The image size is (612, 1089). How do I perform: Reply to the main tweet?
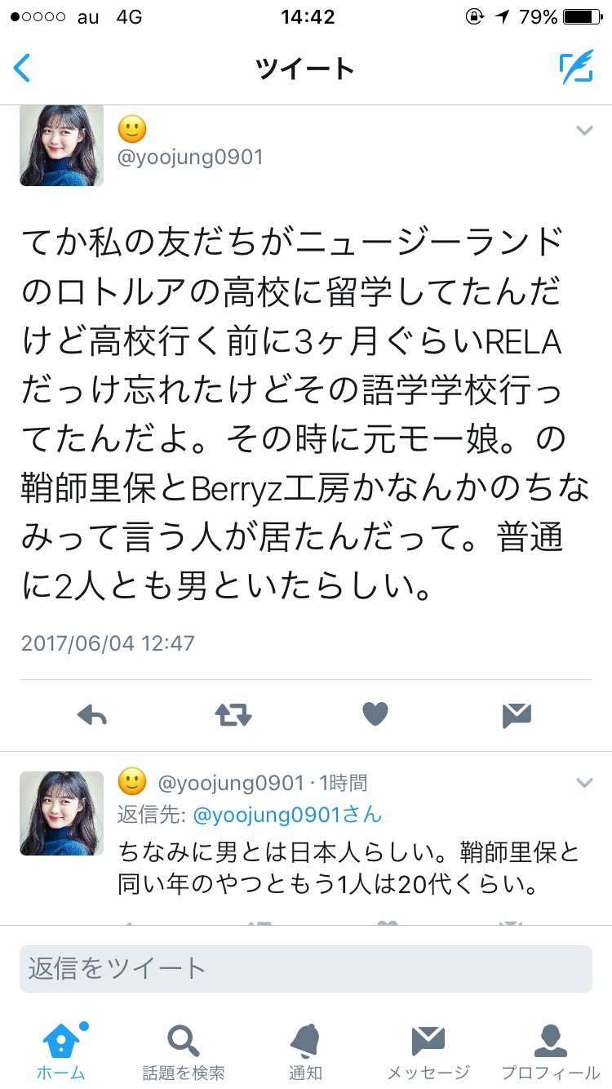pos(92,716)
